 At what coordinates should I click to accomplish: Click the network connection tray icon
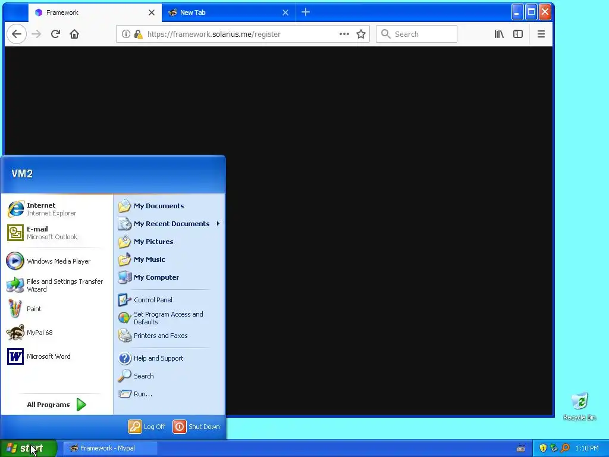point(554,449)
